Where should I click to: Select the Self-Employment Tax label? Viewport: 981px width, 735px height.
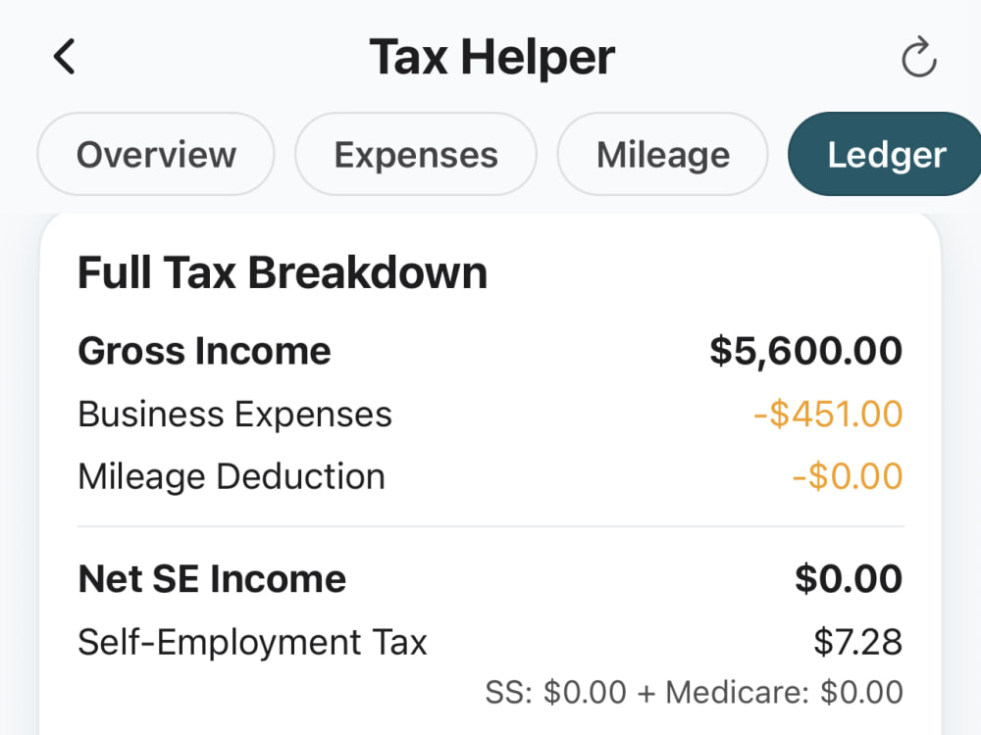click(252, 643)
